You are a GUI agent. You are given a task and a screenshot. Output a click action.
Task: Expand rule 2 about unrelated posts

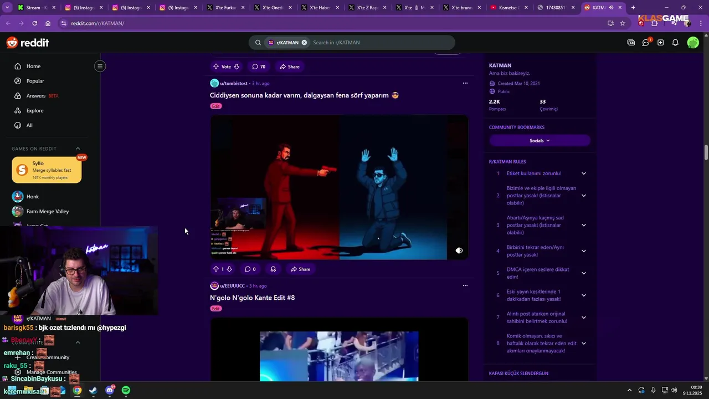tap(583, 196)
